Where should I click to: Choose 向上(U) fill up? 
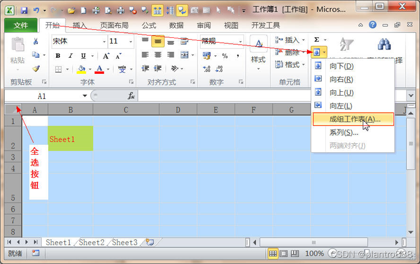click(x=353, y=92)
